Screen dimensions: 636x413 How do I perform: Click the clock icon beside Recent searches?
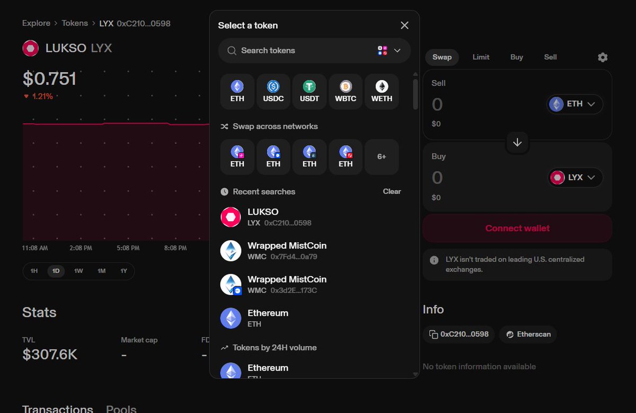[224, 191]
